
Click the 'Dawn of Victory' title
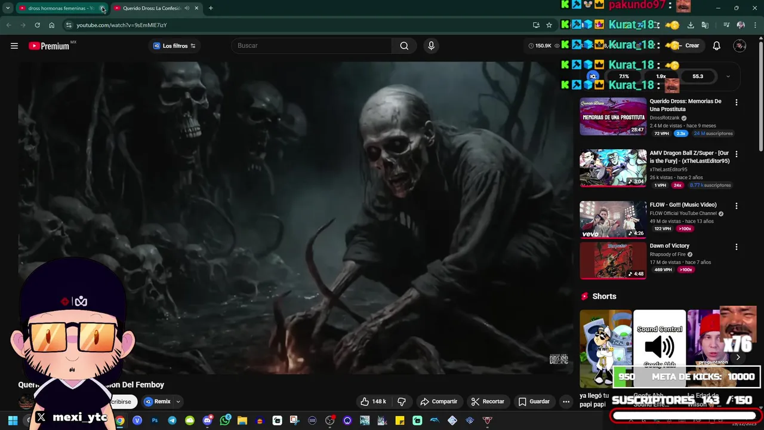(x=669, y=245)
